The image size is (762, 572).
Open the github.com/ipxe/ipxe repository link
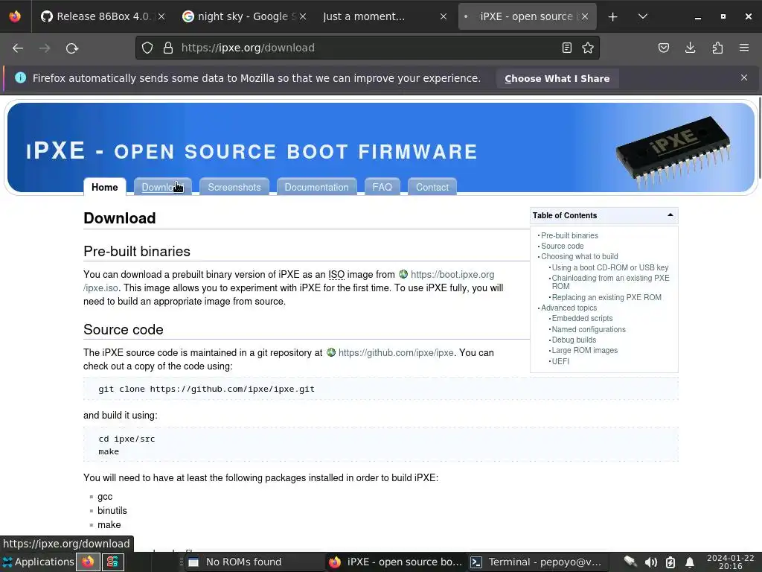[x=396, y=352]
